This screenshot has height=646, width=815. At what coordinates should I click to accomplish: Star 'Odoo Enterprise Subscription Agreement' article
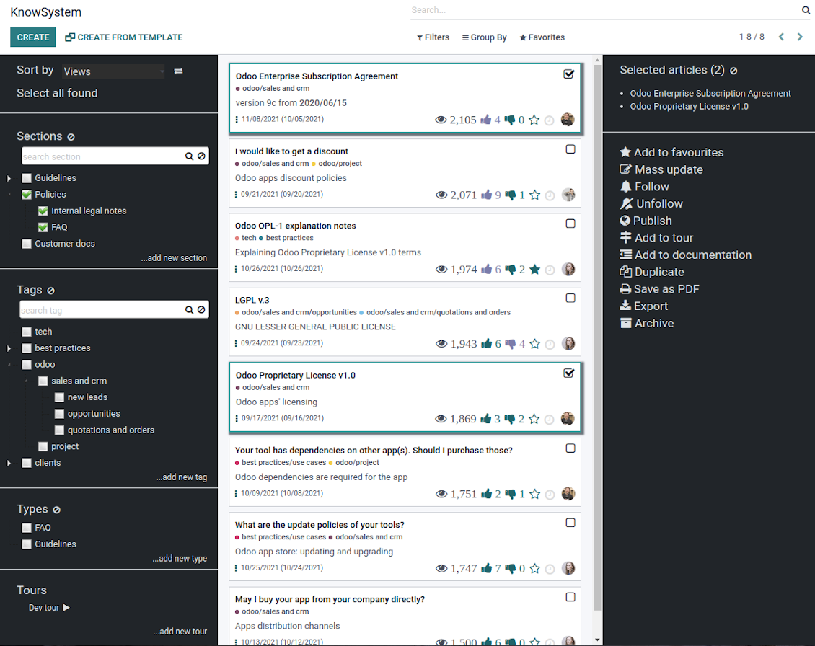click(x=534, y=120)
